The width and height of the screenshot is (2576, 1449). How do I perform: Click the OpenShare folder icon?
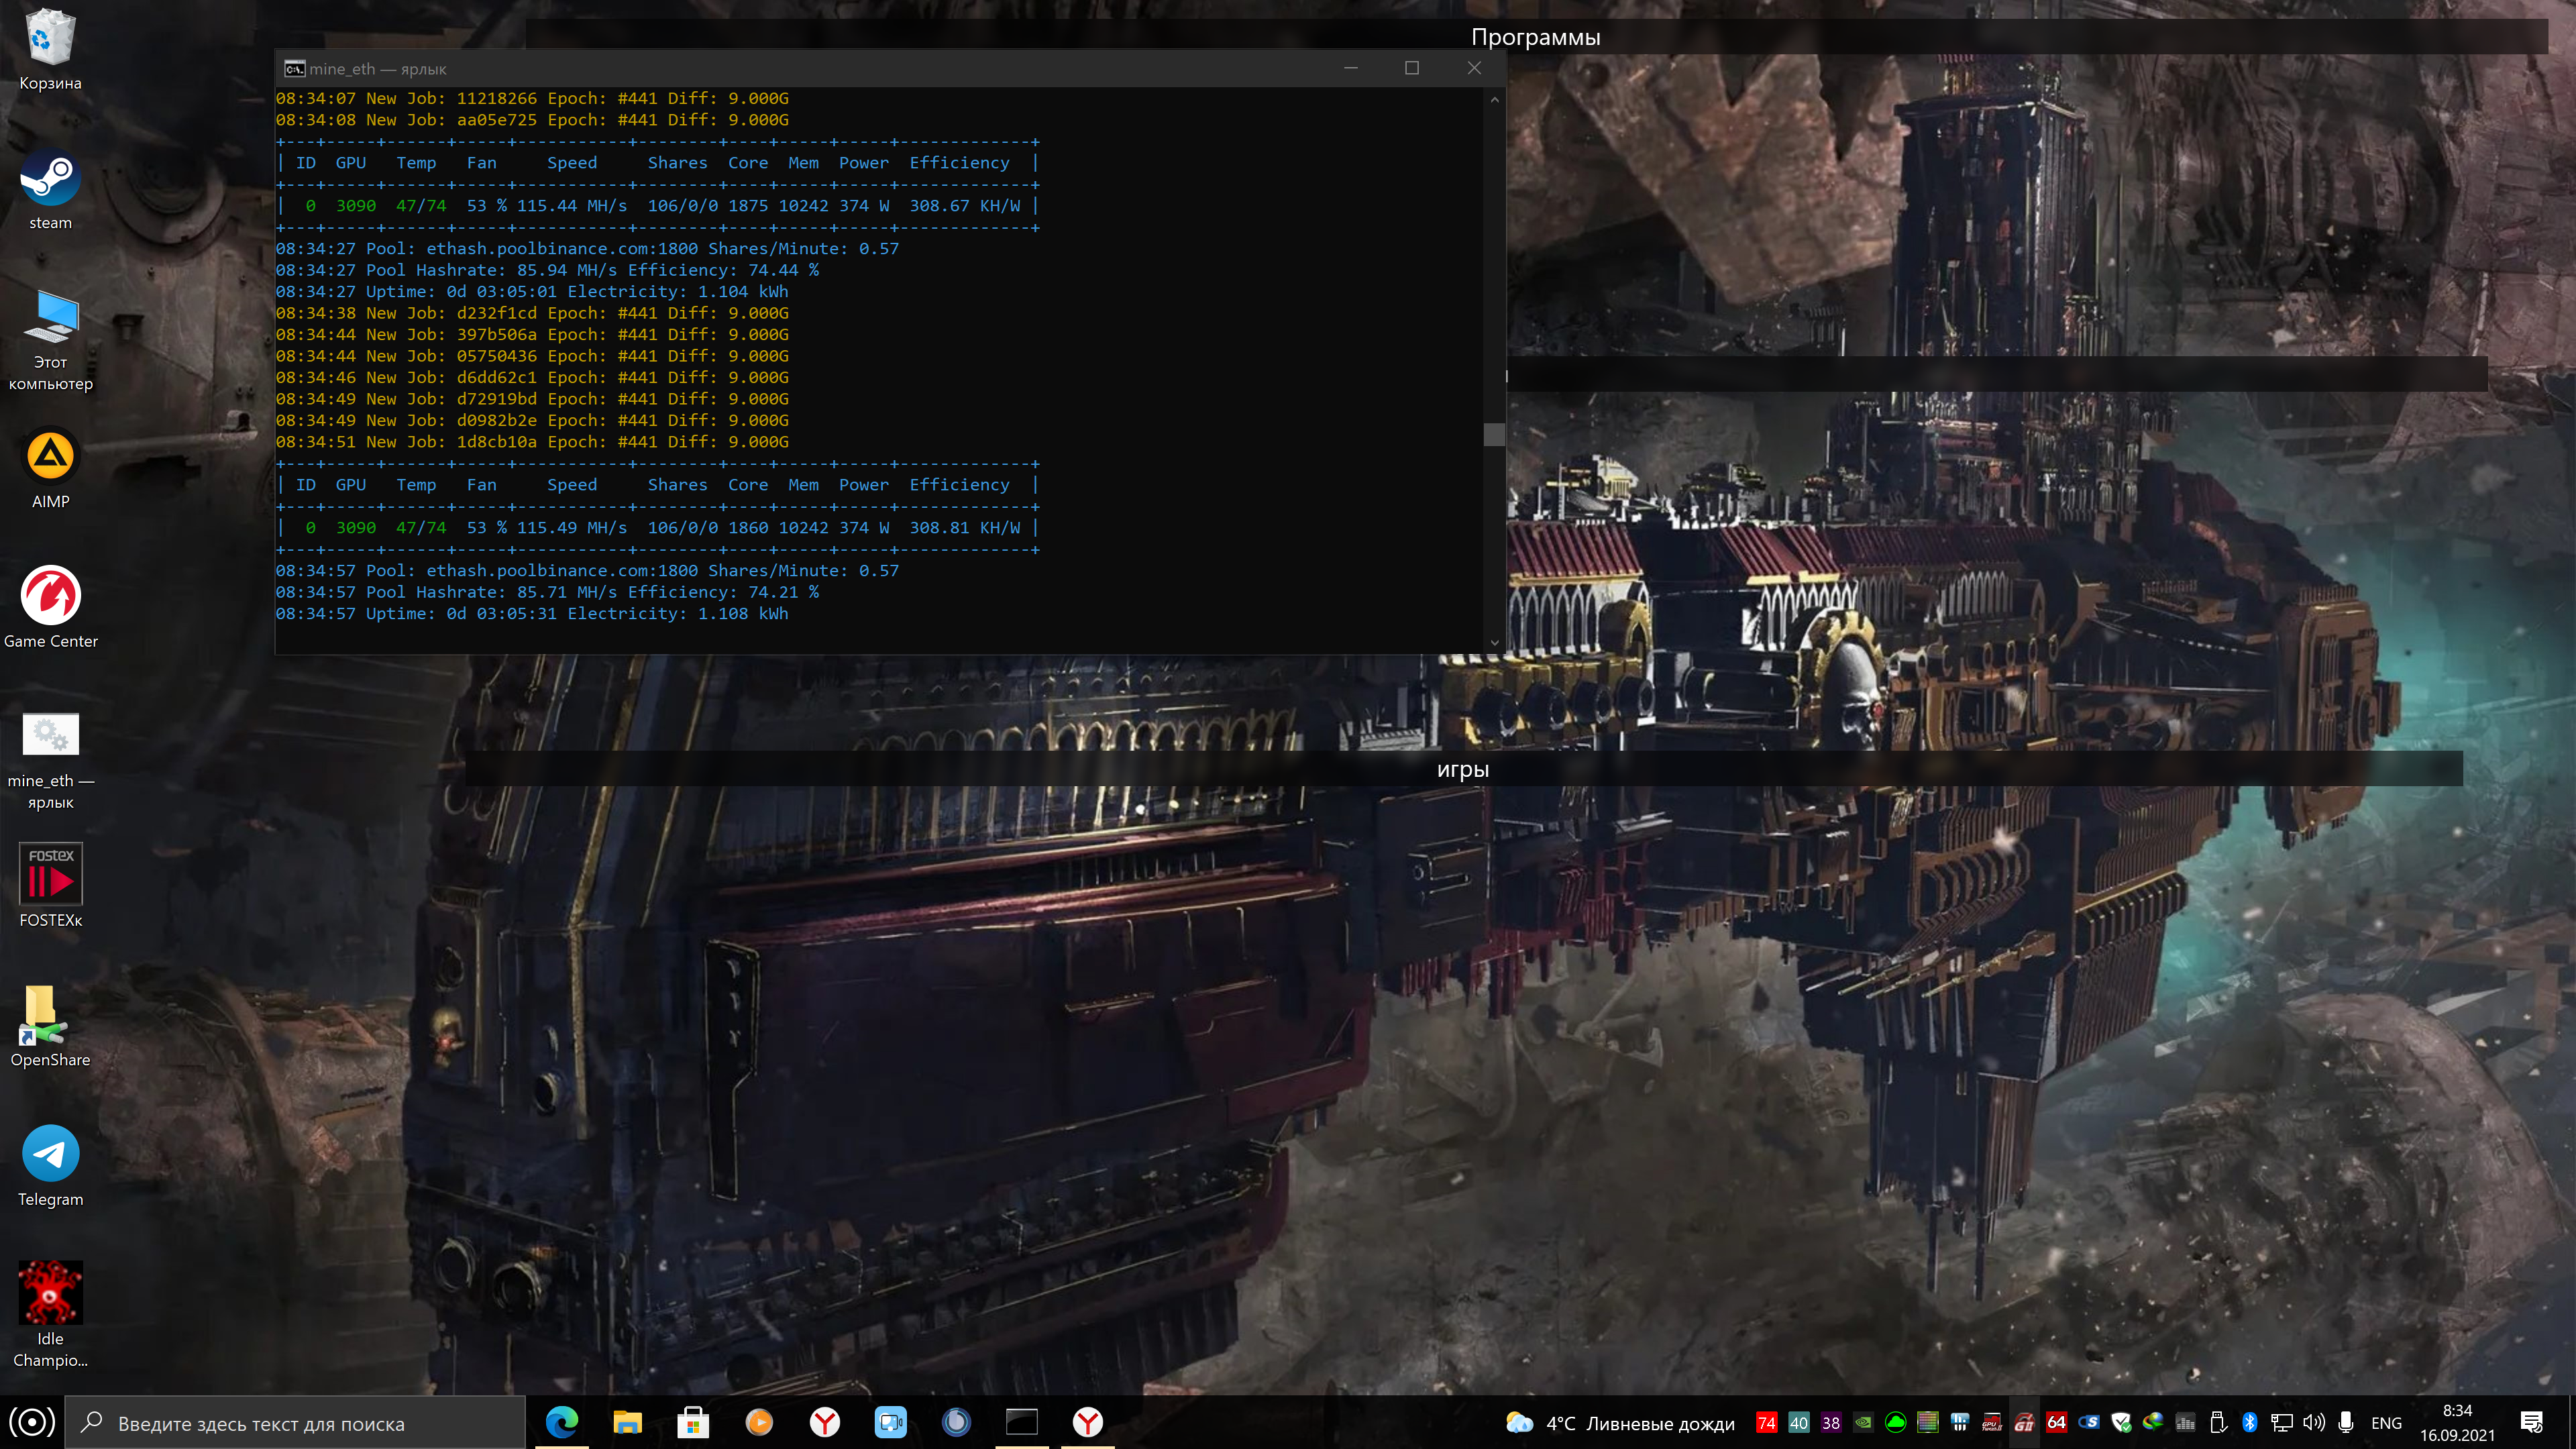coord(42,1016)
